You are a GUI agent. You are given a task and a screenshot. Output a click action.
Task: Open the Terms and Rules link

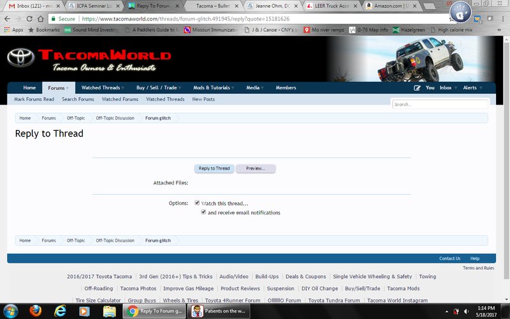point(479,268)
